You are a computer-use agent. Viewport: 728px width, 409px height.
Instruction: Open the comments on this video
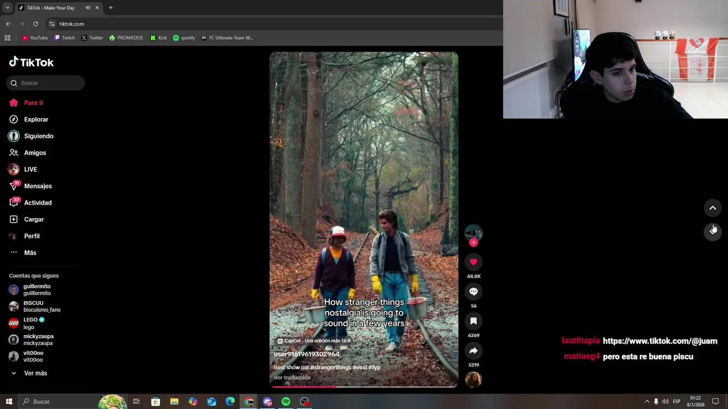click(x=473, y=291)
